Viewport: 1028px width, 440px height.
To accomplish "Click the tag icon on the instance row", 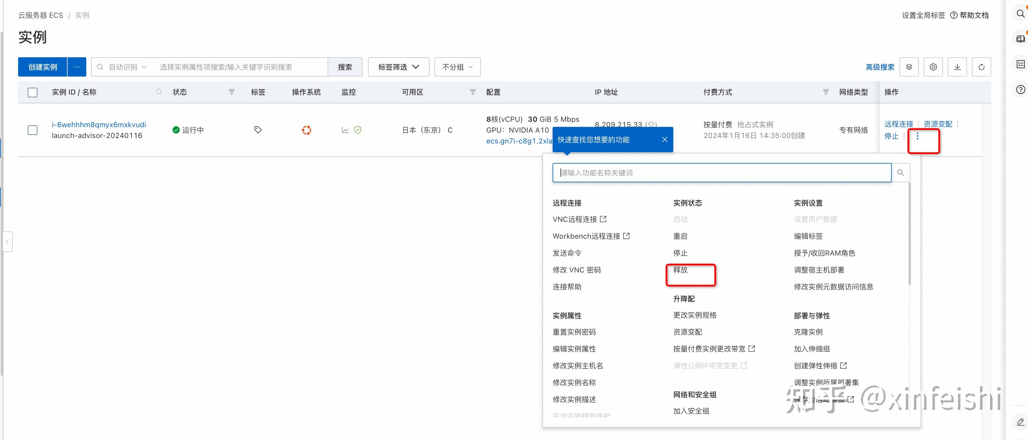I will [x=257, y=130].
